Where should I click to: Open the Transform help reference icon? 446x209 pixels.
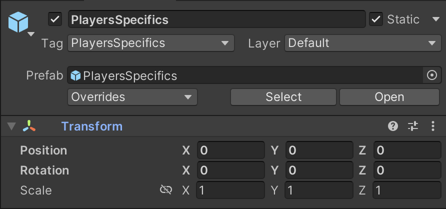393,126
